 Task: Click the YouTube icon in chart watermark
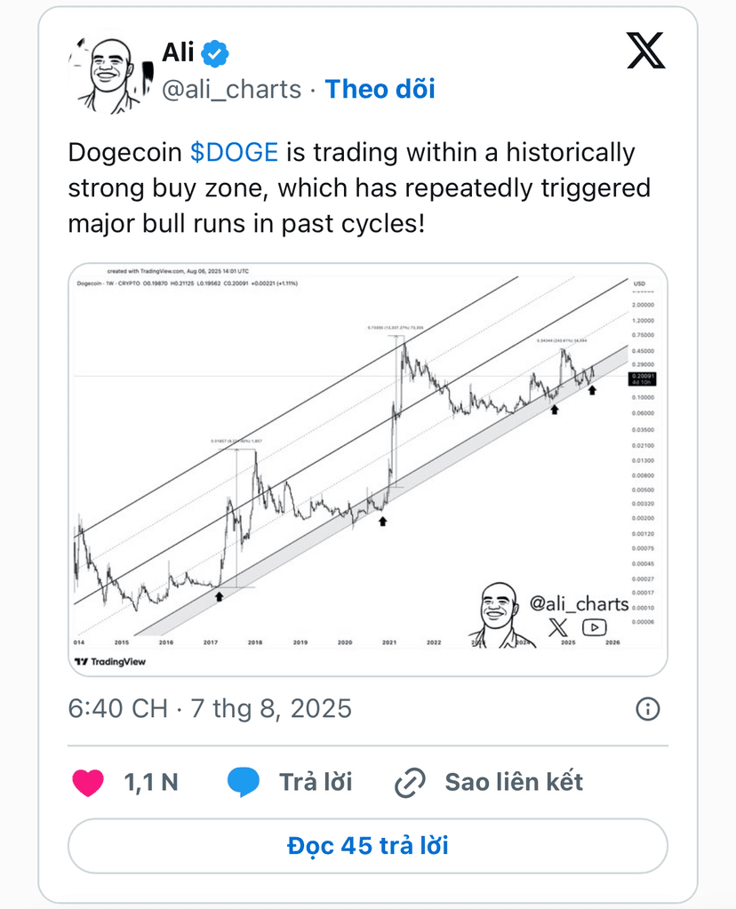point(595,627)
